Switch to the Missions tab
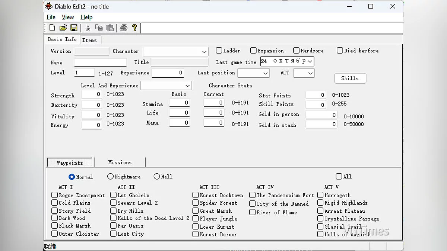This screenshot has height=251, width=447. (x=120, y=162)
